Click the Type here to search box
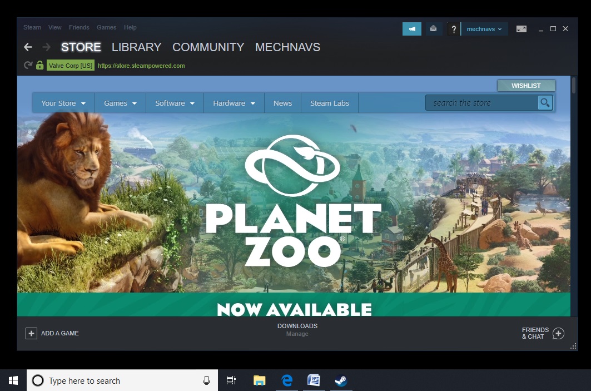591x391 pixels. [x=122, y=380]
